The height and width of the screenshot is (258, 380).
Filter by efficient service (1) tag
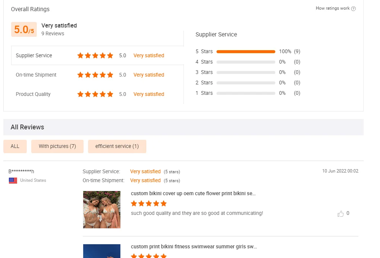[x=117, y=146]
